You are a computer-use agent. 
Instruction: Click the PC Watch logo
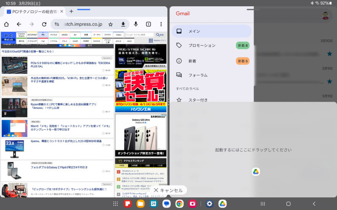click(x=8, y=37)
